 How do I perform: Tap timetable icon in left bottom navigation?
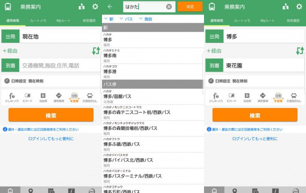click(51, 191)
